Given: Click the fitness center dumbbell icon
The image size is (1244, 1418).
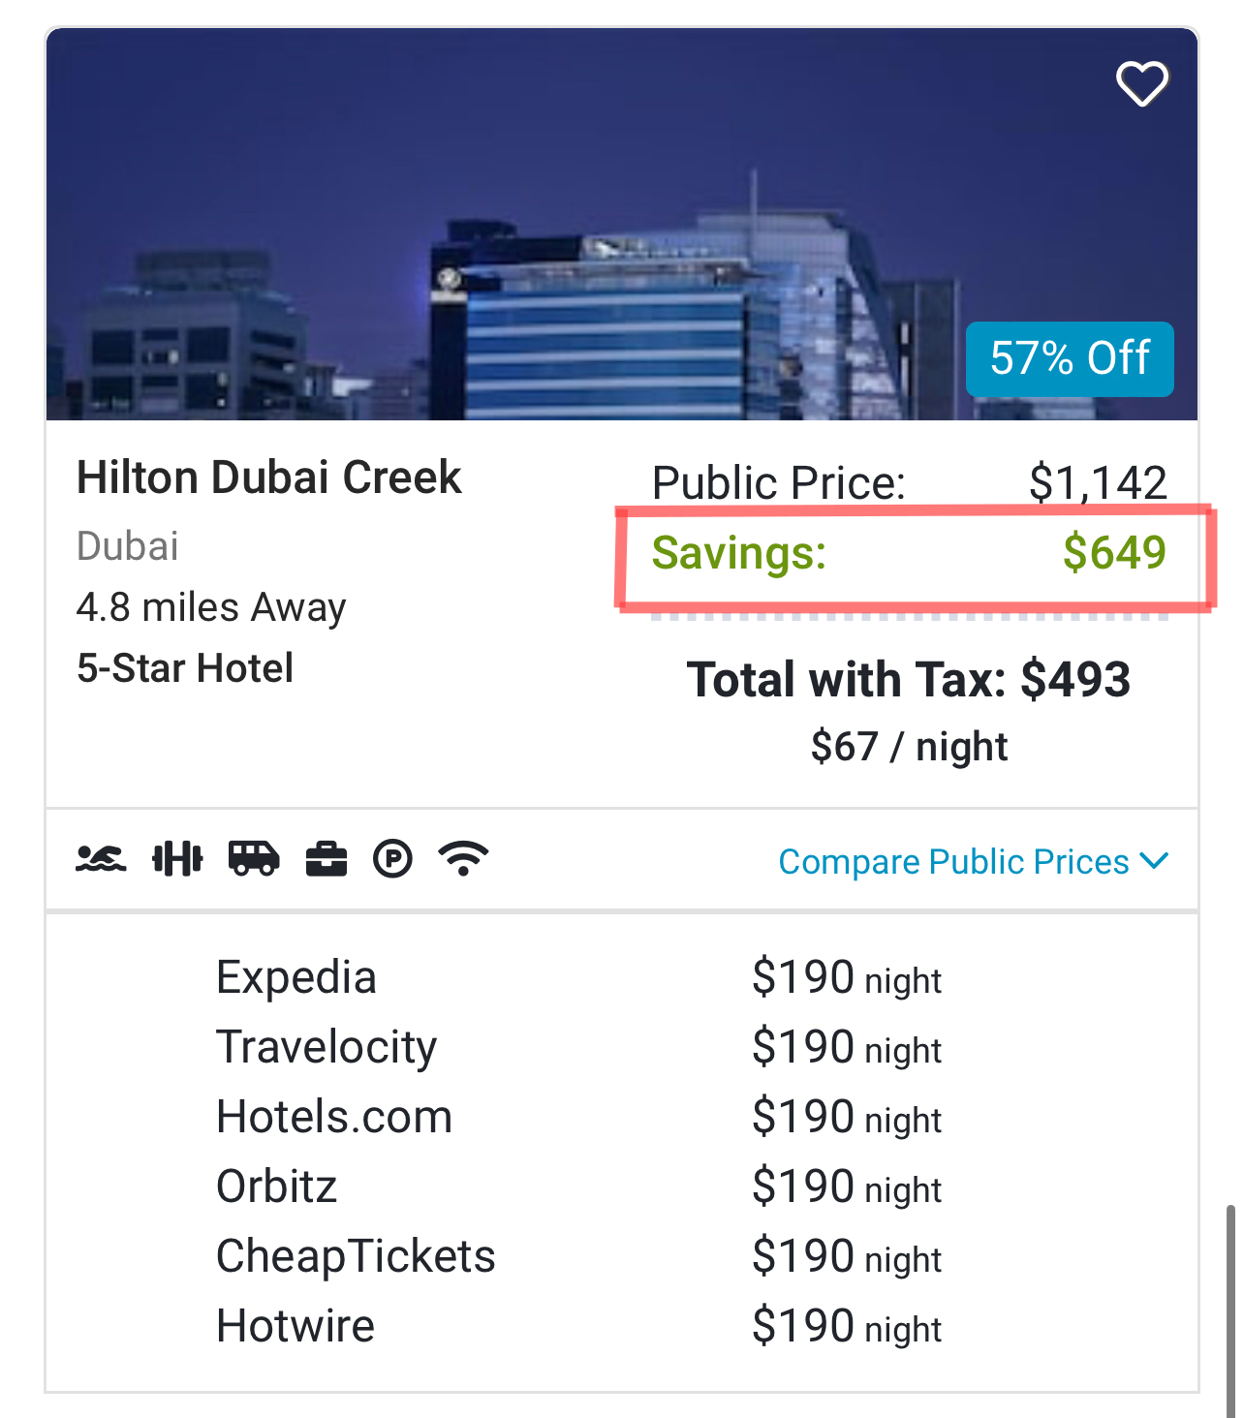Looking at the screenshot, I should tap(177, 859).
